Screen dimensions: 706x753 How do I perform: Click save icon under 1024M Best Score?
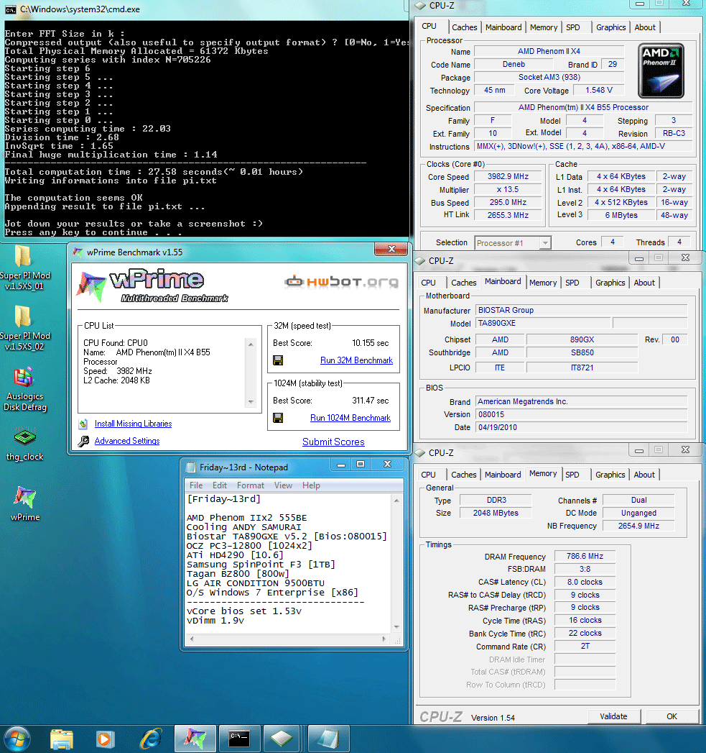click(x=278, y=418)
